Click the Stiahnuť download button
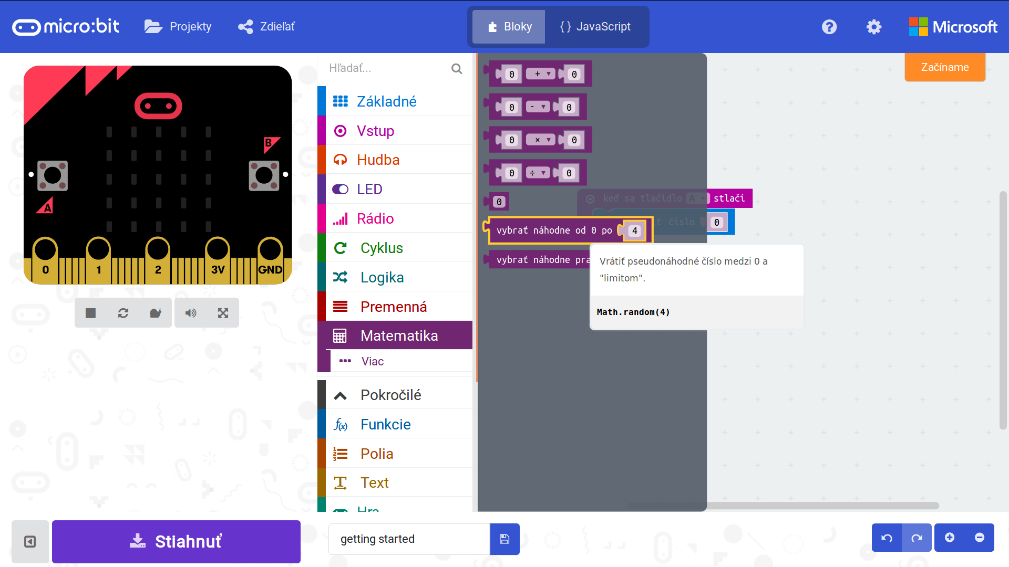This screenshot has height=567, width=1009. pyautogui.click(x=176, y=541)
